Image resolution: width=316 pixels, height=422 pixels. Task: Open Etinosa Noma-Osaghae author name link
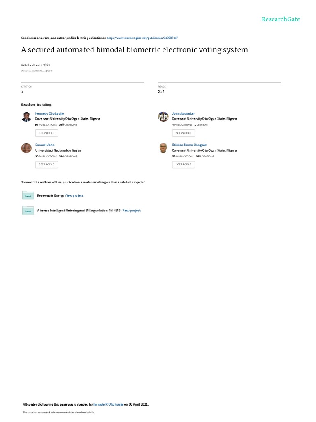click(x=189, y=145)
